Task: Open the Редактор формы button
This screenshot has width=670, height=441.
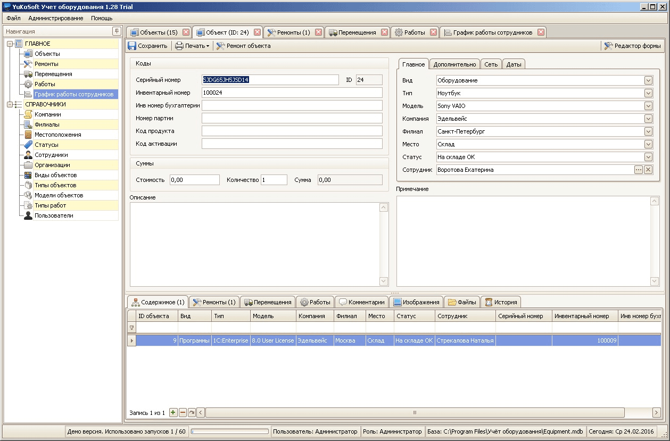Action: (x=633, y=46)
